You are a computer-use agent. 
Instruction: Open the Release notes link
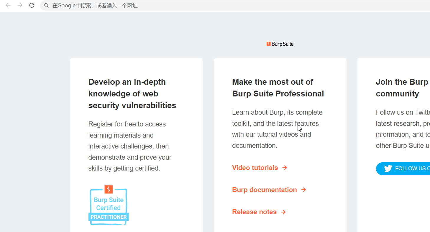pyautogui.click(x=254, y=212)
